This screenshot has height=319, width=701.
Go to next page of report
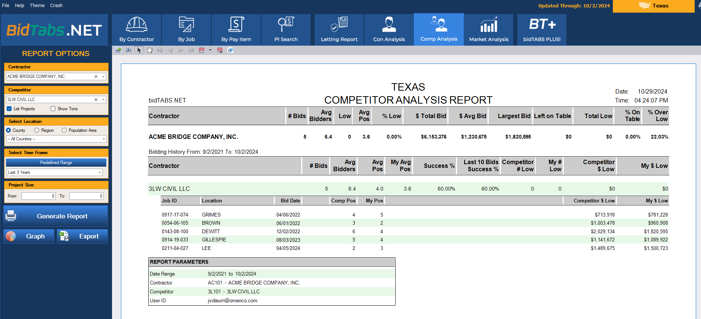click(181, 50)
